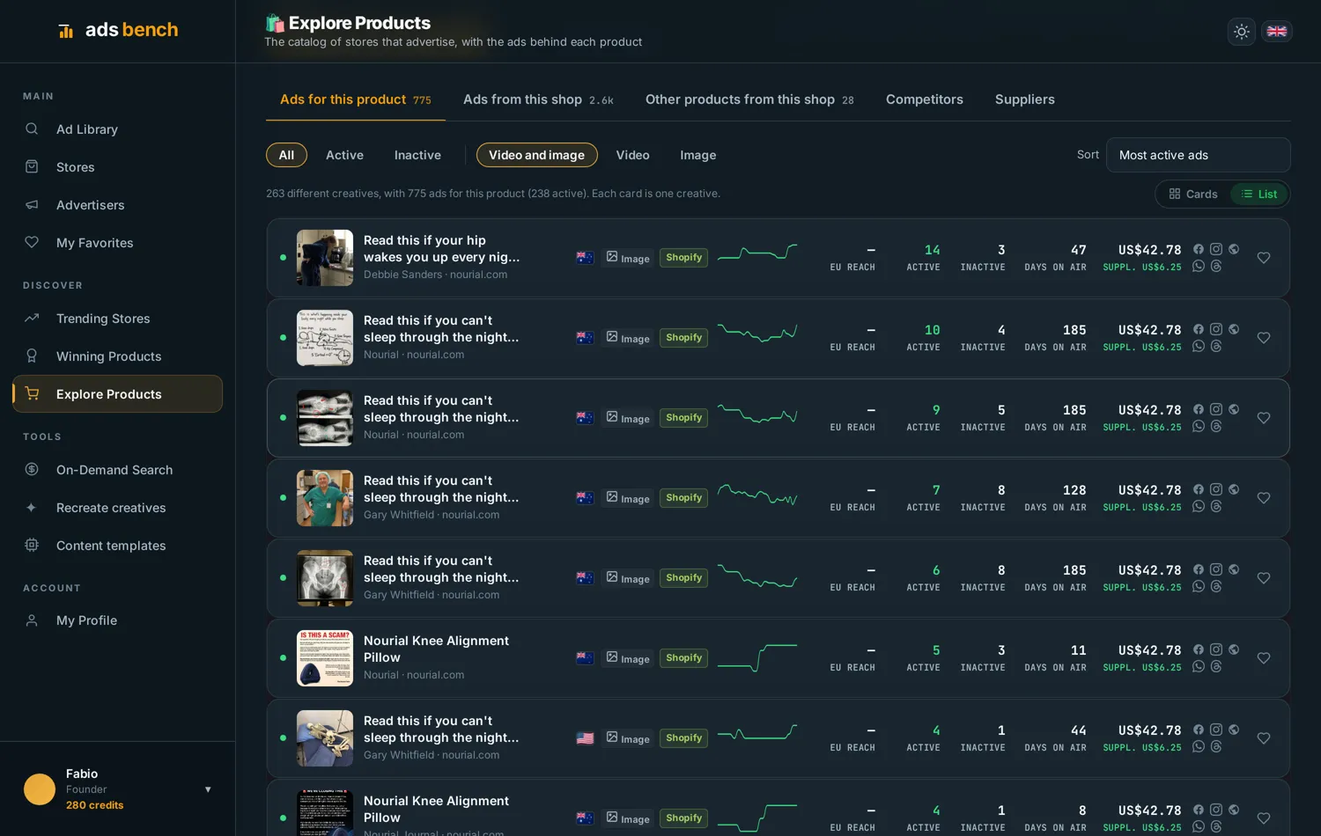Open Ad Library via its magnifier icon

[x=32, y=129]
